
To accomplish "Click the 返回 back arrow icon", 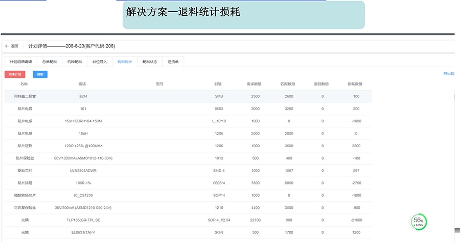I will pyautogui.click(x=7, y=46).
